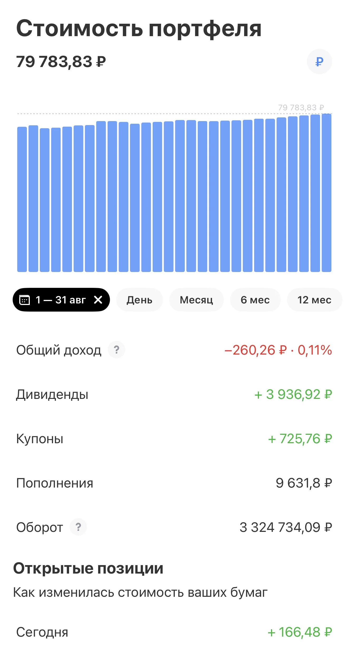Switch to 12 мес period
Viewport: 348px width, 663px height.
[x=315, y=300]
